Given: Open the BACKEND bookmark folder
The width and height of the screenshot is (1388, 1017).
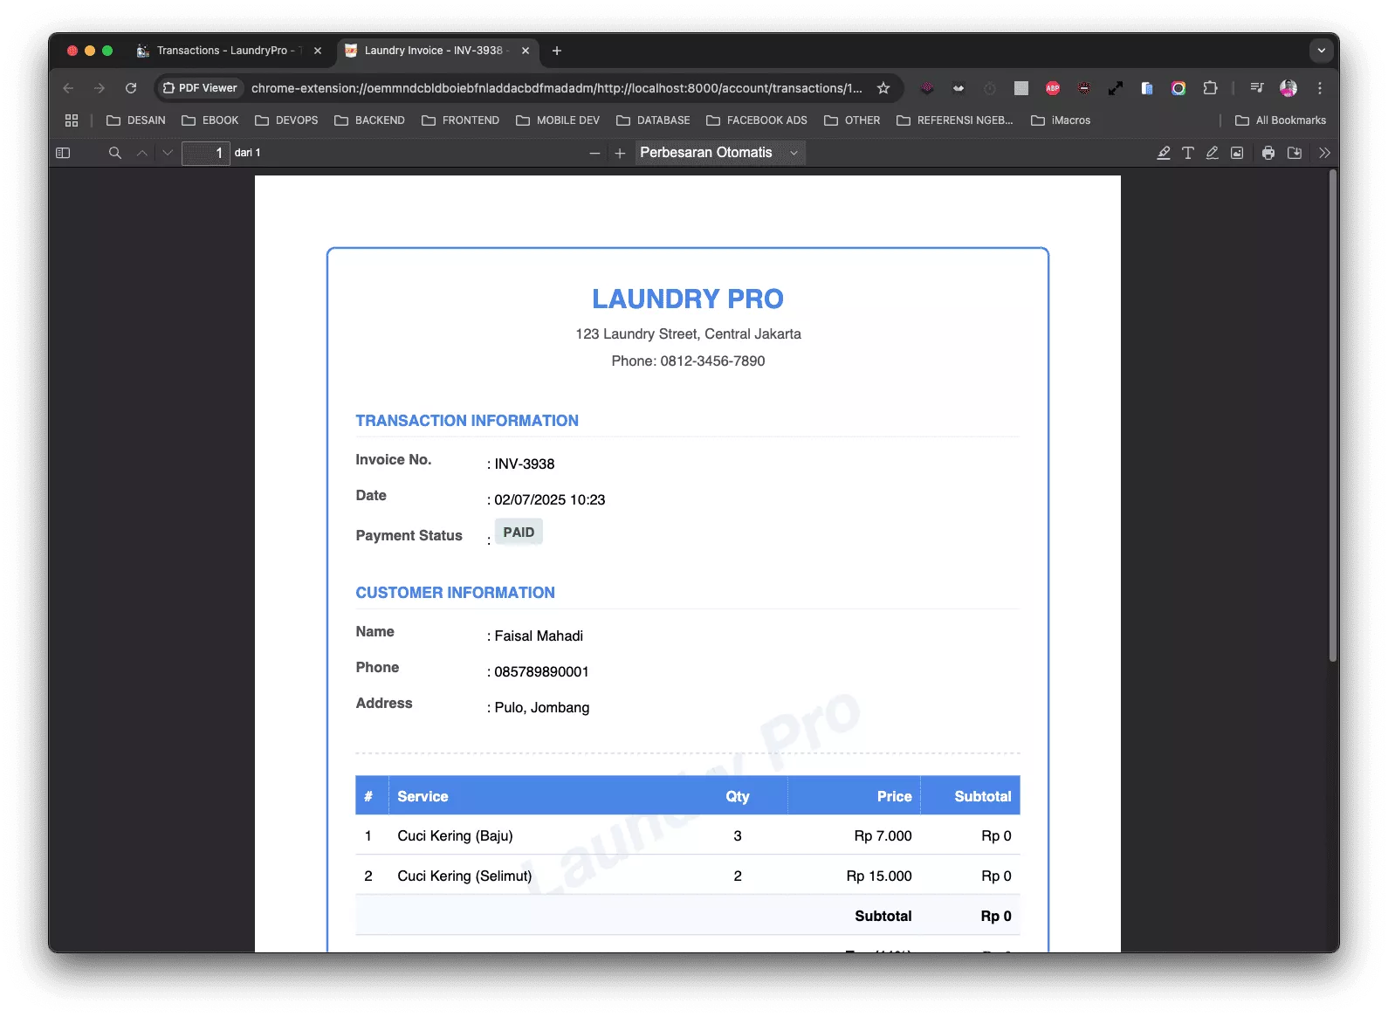Looking at the screenshot, I should point(369,120).
